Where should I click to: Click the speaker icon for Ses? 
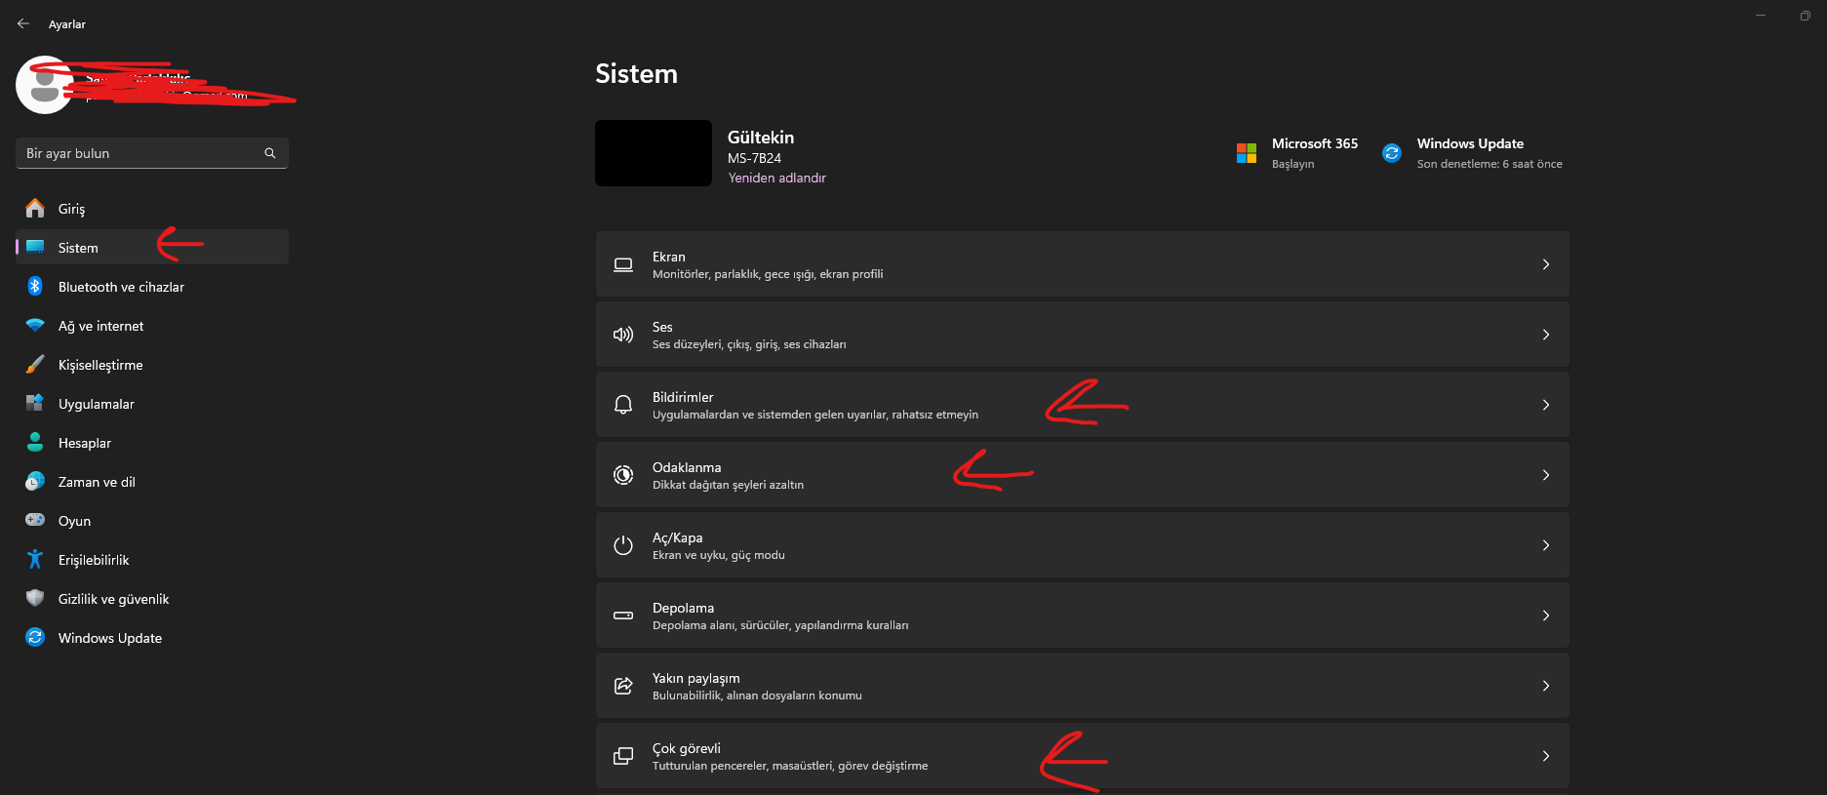point(623,335)
